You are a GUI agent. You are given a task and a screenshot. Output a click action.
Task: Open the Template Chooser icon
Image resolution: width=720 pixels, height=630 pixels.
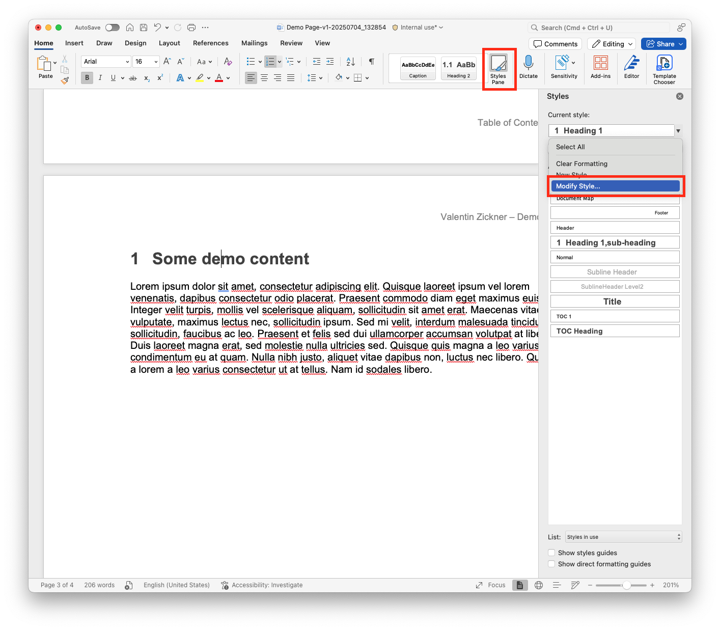[664, 65]
